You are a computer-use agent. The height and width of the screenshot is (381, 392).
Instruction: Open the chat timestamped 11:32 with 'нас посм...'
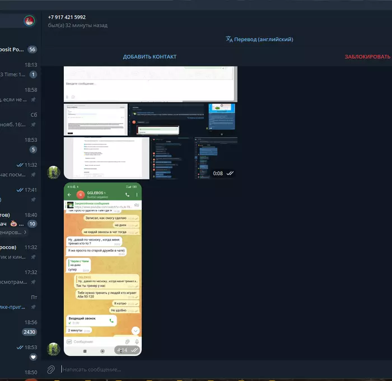coord(18,170)
